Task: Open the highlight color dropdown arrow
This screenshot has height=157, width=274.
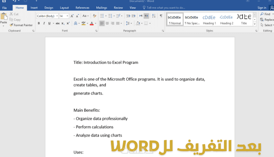Action: pyautogui.click(x=87, y=23)
